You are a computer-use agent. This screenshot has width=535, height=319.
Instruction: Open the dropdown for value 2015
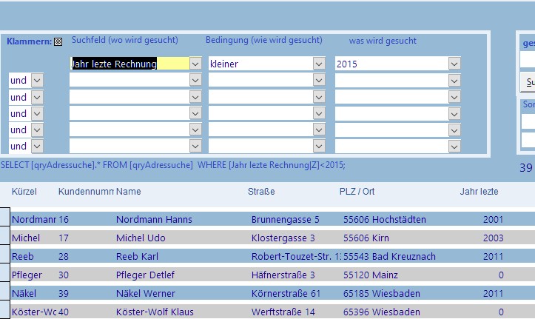coord(452,64)
